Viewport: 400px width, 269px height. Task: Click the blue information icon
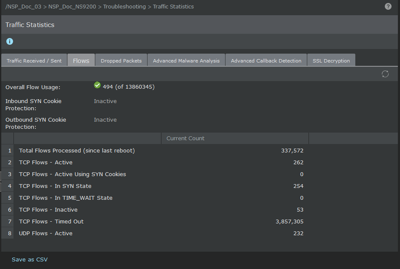[10, 41]
